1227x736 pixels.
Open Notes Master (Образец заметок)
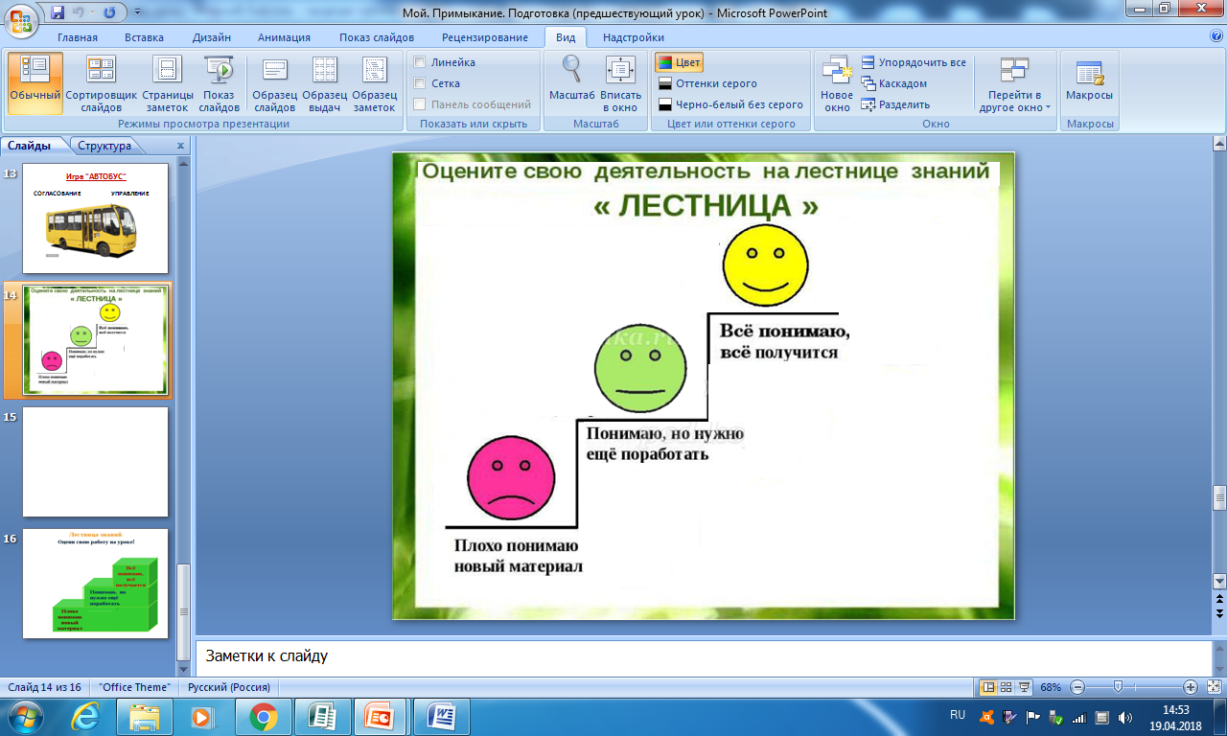click(x=375, y=82)
